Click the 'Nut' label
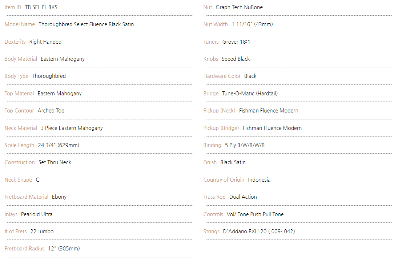 [208, 7]
